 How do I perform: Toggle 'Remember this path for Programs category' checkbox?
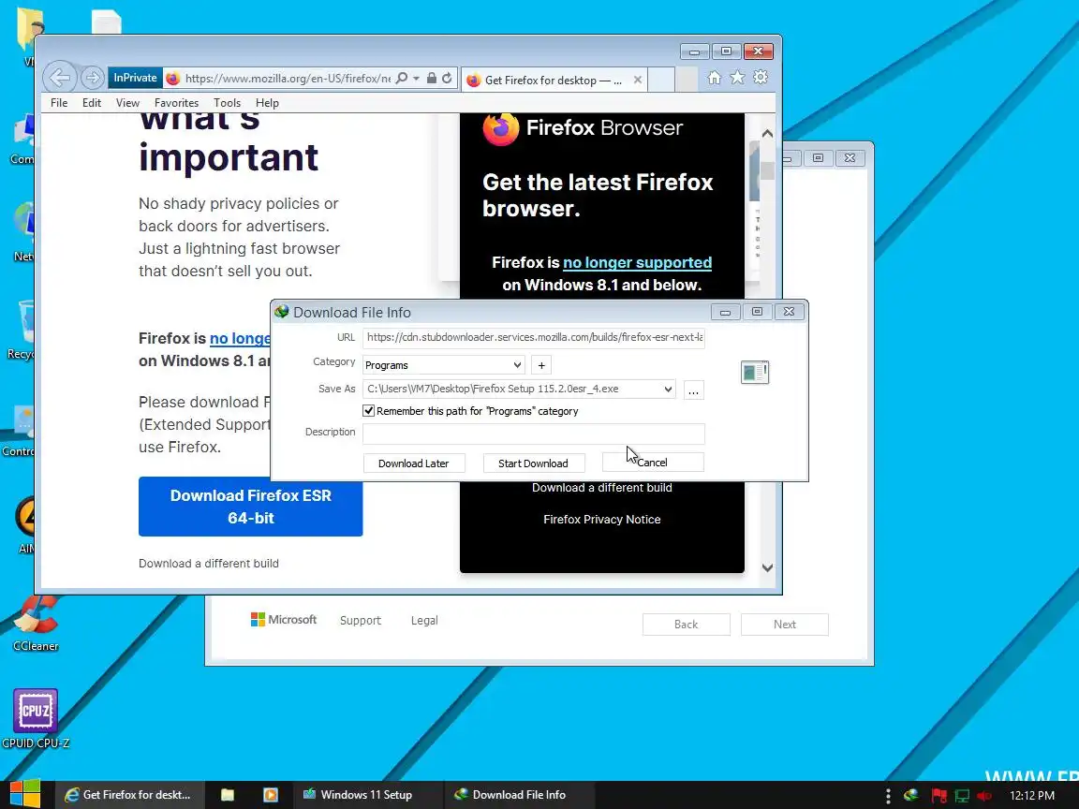pyautogui.click(x=369, y=411)
